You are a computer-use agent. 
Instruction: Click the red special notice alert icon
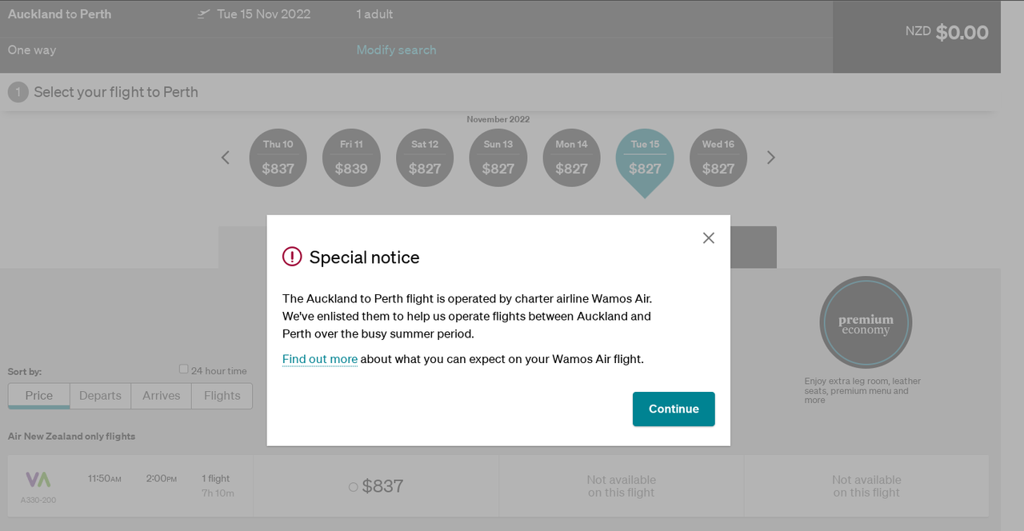[292, 257]
